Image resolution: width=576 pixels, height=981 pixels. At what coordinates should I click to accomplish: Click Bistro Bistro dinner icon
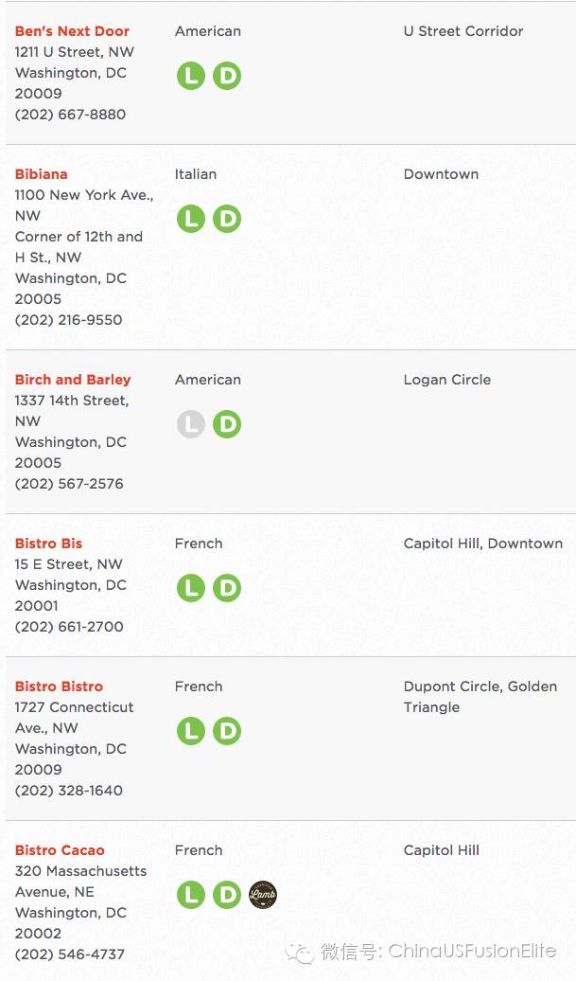click(227, 731)
